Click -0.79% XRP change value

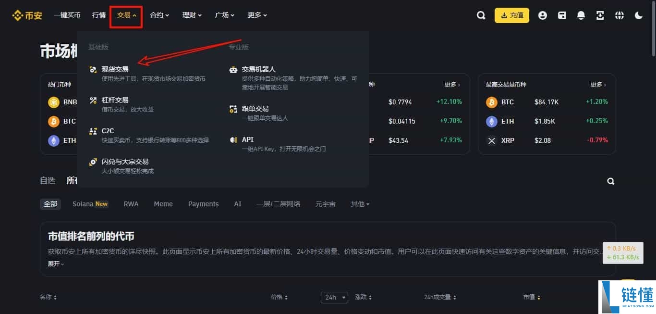coord(597,140)
